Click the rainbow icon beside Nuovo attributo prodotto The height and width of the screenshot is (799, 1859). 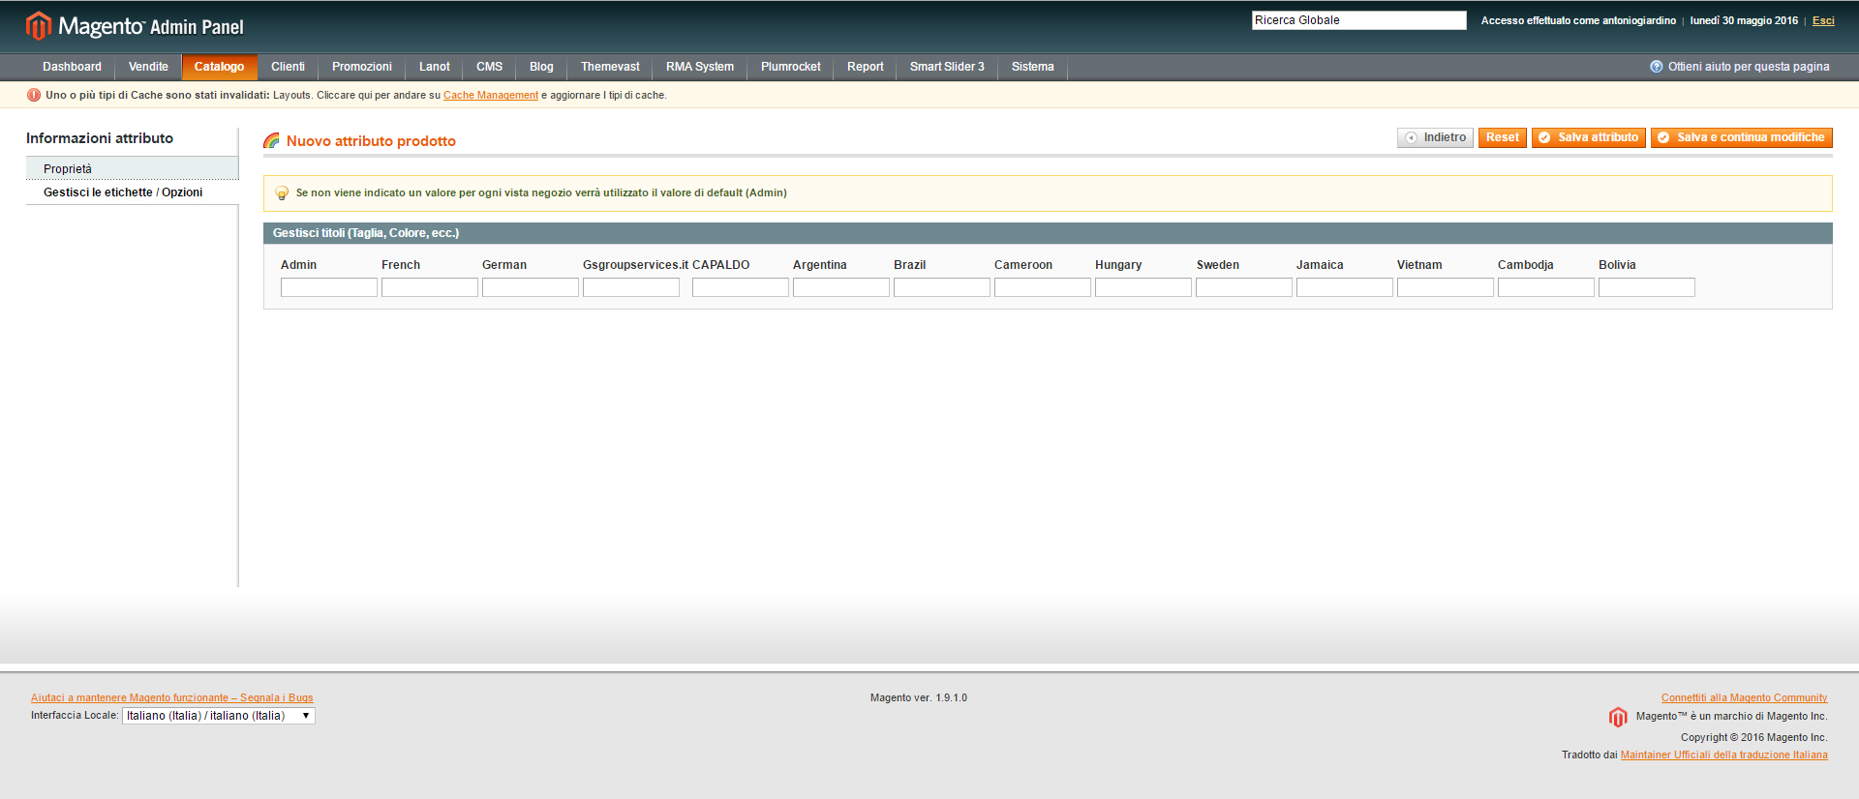click(x=271, y=141)
